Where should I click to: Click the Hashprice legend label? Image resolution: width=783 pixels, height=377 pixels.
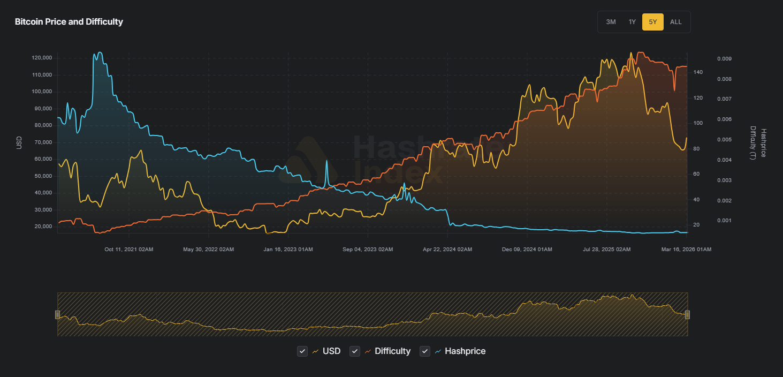click(x=465, y=351)
